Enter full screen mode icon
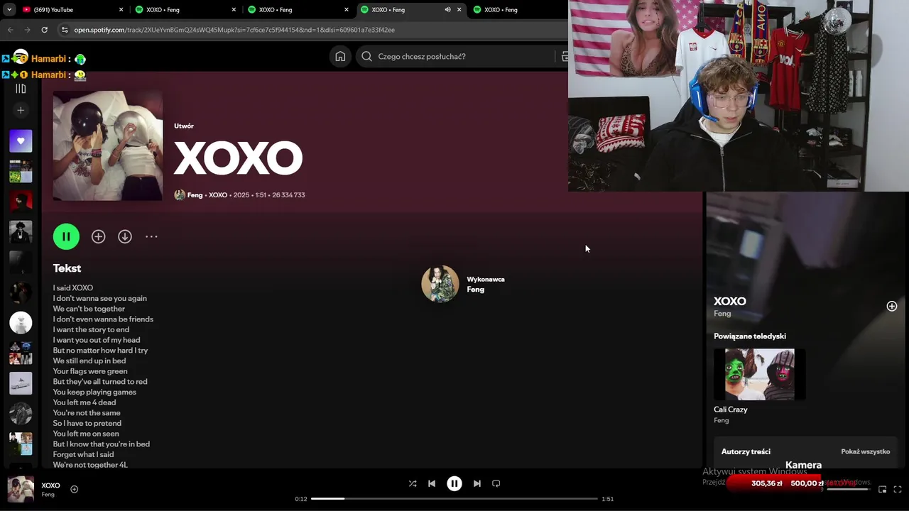This screenshot has width=909, height=511. pyautogui.click(x=898, y=489)
